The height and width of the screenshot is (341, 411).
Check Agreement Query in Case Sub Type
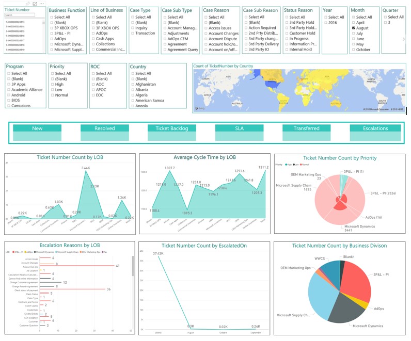165,50
